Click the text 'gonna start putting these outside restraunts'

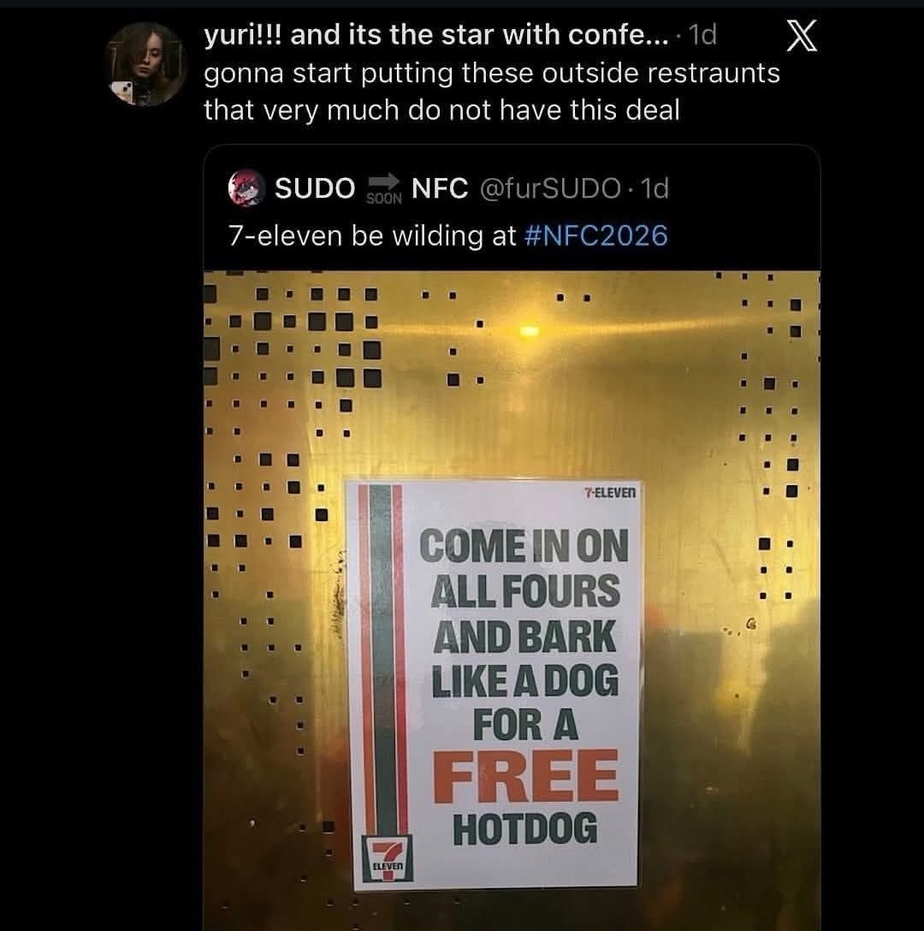tap(492, 74)
